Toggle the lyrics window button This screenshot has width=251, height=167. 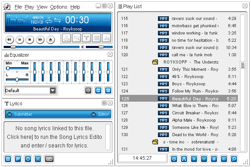[86, 38]
